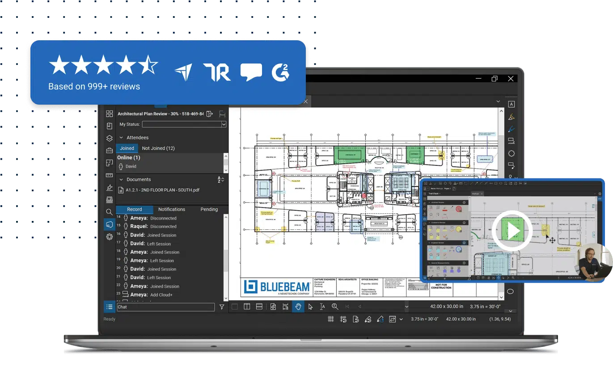Click the leave session door icon
Image resolution: width=613 pixels, height=369 pixels.
pyautogui.click(x=209, y=114)
